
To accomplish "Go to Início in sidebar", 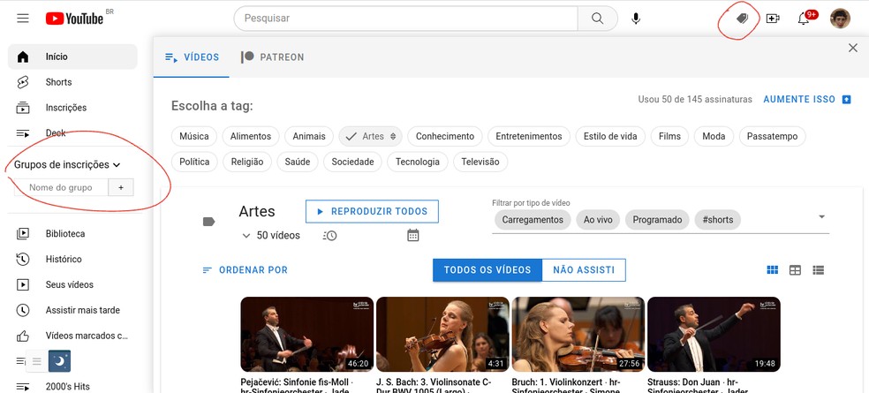I will click(72, 57).
